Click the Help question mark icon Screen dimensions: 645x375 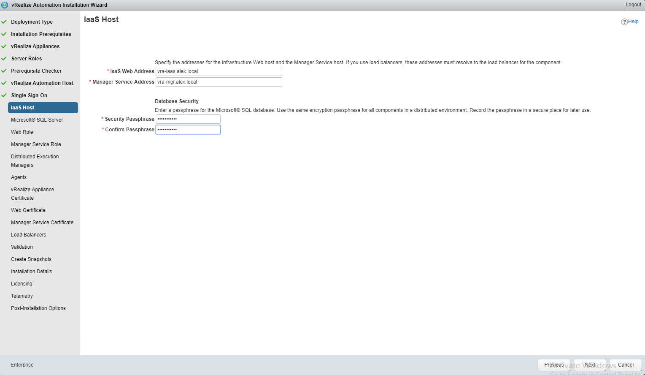pyautogui.click(x=624, y=22)
